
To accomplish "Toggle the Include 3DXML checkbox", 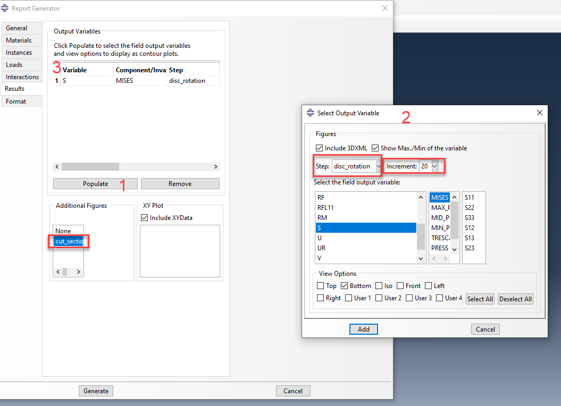I will coord(319,148).
